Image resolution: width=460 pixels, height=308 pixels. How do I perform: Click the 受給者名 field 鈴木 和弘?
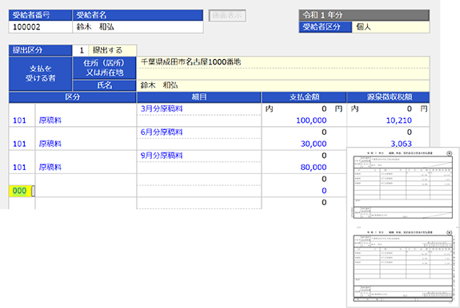point(138,27)
